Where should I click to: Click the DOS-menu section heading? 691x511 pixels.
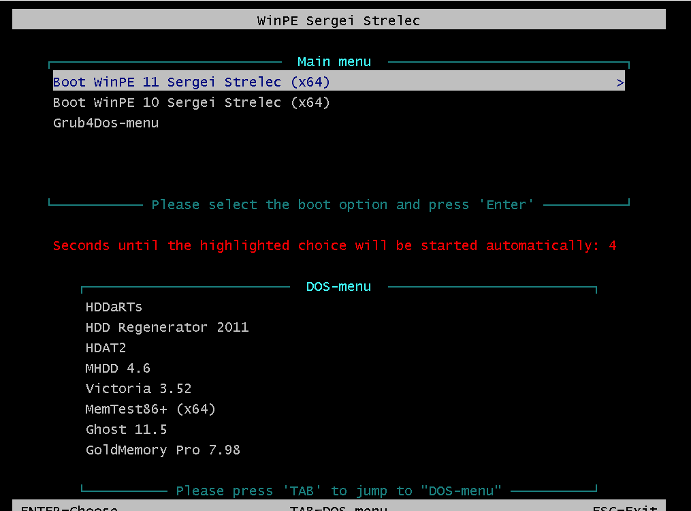tap(338, 287)
